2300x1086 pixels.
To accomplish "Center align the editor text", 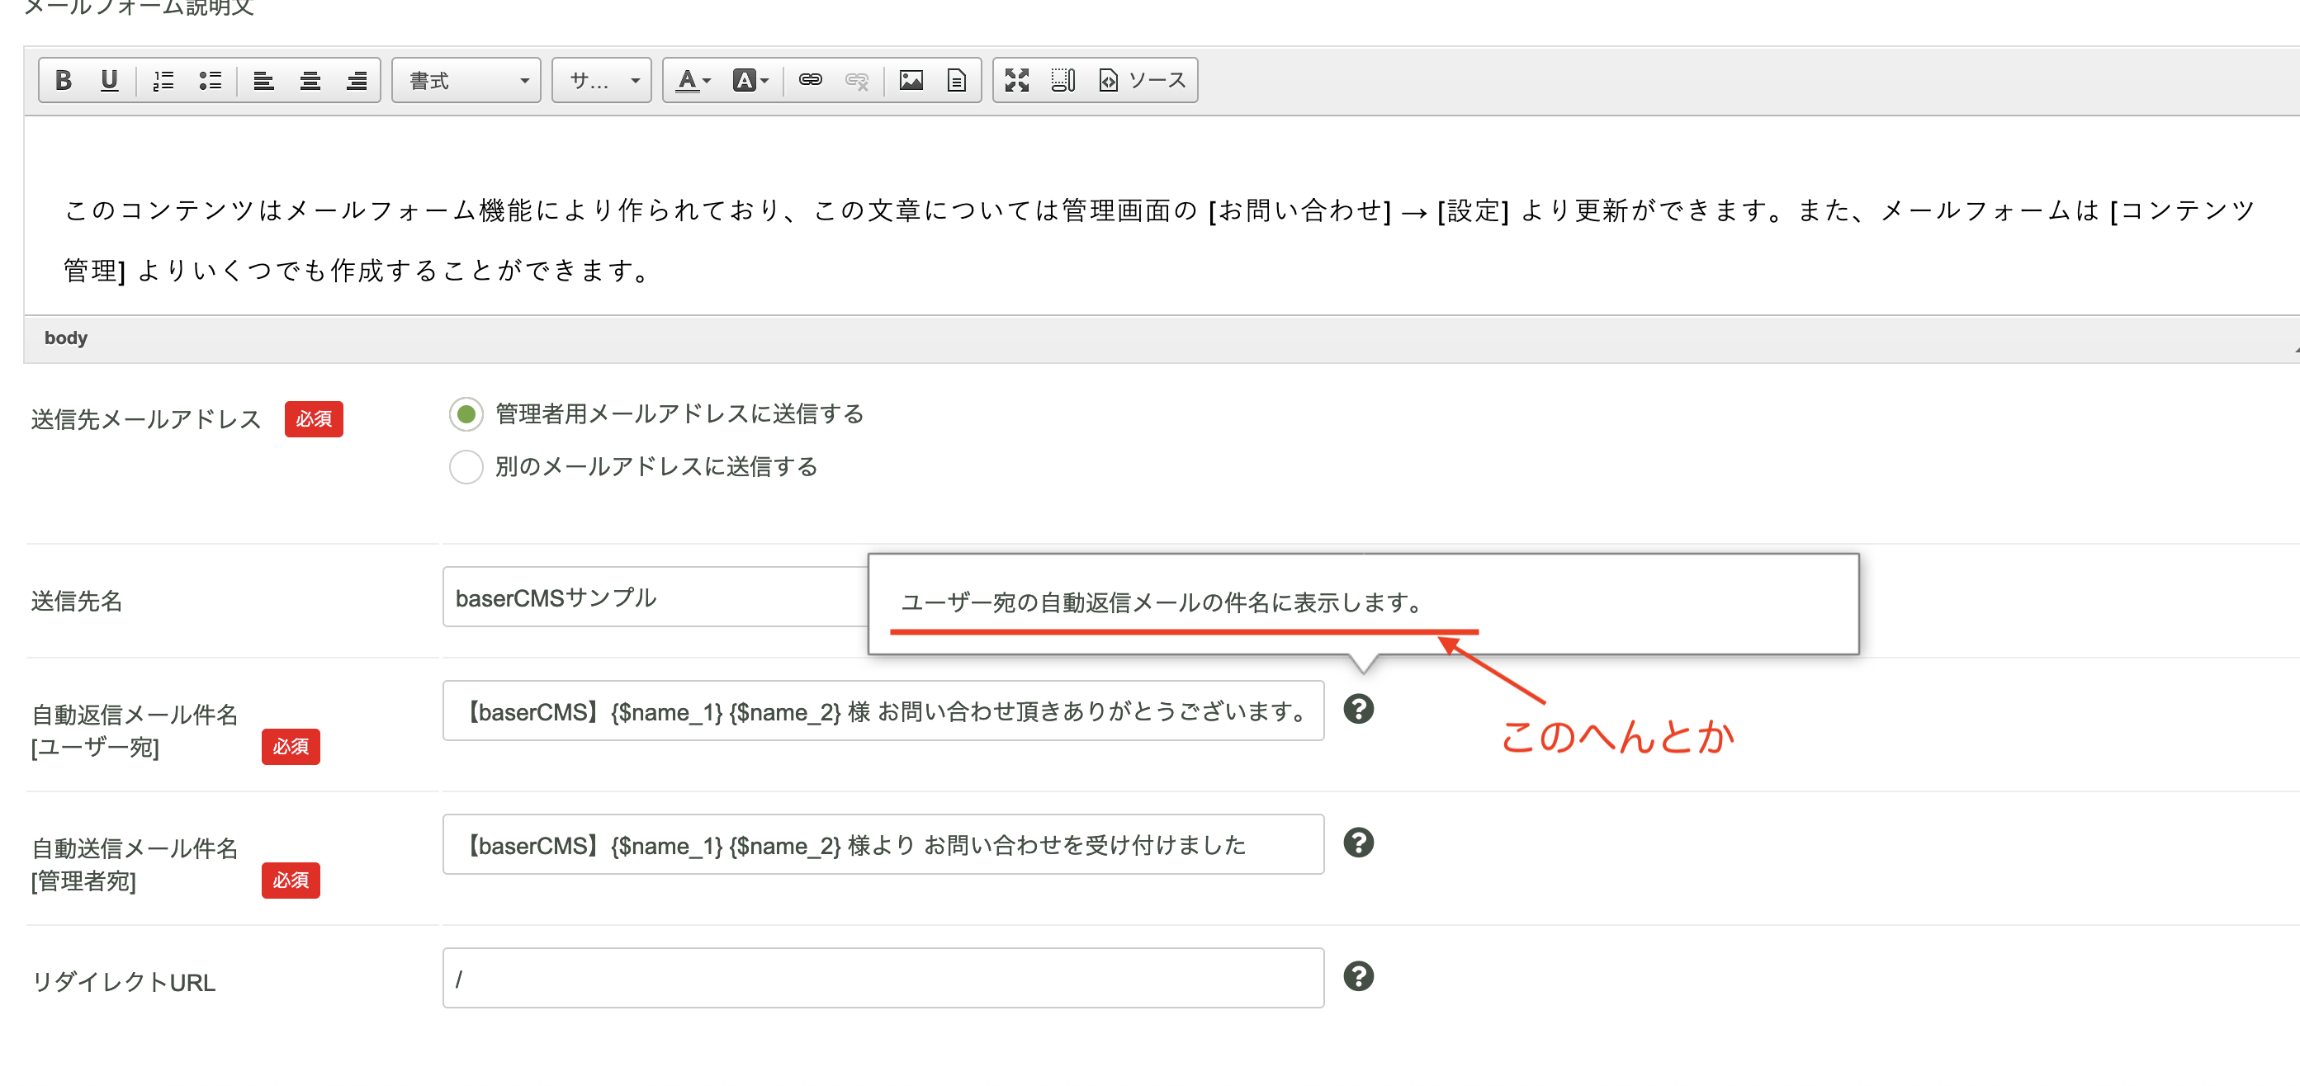I will coord(310,79).
